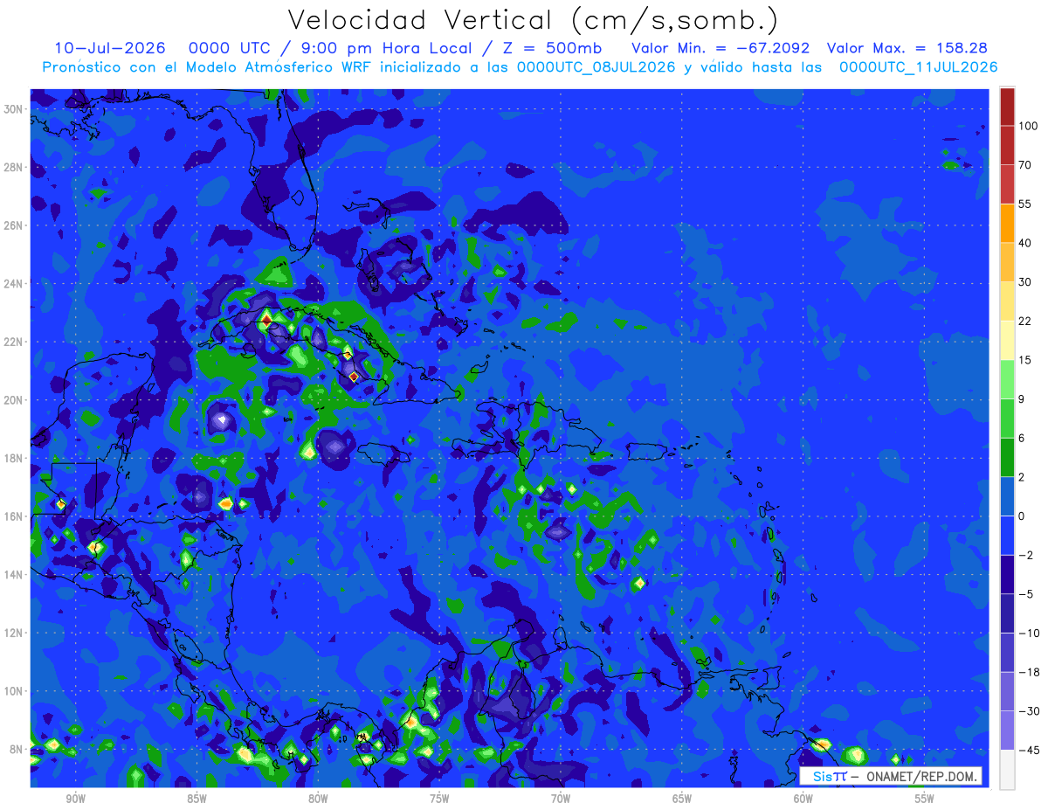Viewport: 1048px width, 810px height.
Task: Click latitude axis label '22N'
Action: [13, 342]
